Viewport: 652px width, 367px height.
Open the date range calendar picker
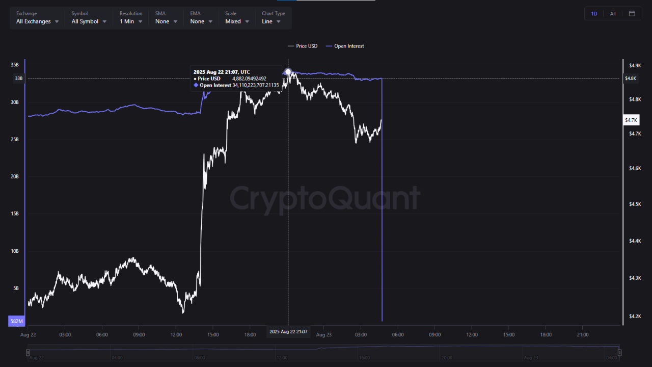tap(632, 14)
